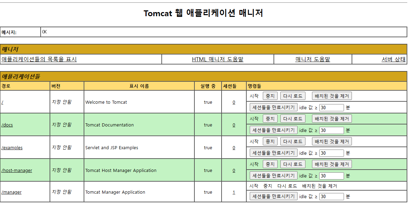The height and width of the screenshot is (204, 409).
Task: Expire /host-manager sessions with 세션들을 만료시키기
Action: [x=273, y=175]
